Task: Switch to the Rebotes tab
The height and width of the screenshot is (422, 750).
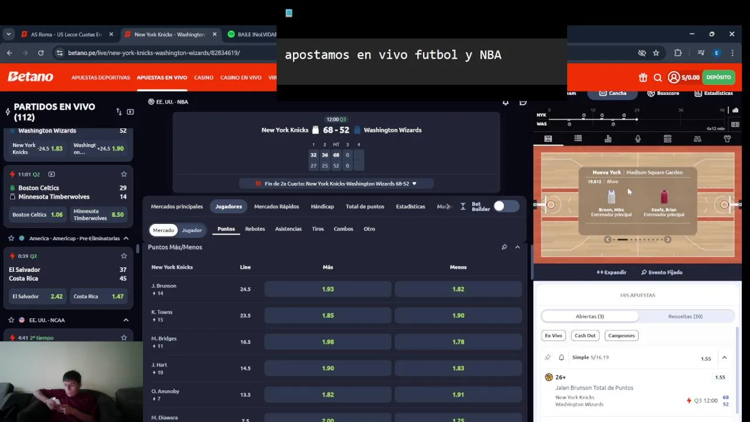Action: click(255, 229)
